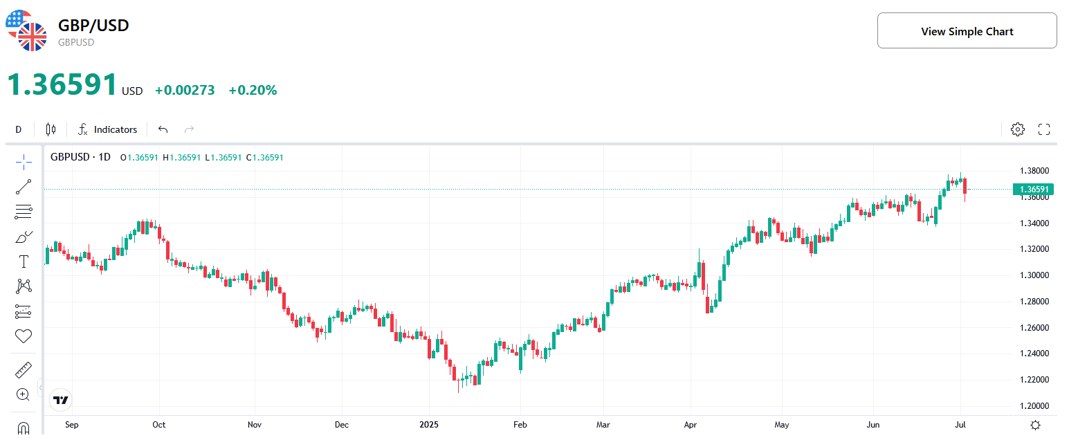Open the Indicators dialog
This screenshot has width=1069, height=440.
(x=108, y=129)
